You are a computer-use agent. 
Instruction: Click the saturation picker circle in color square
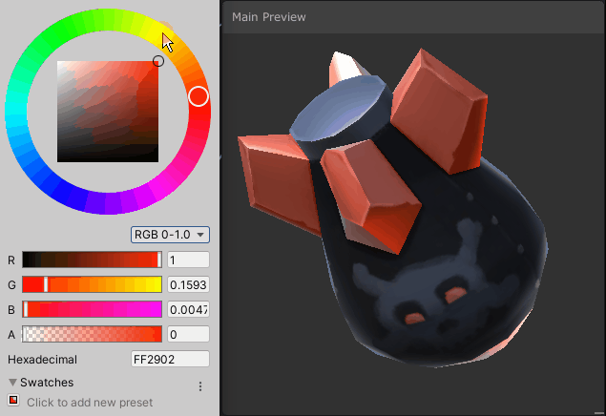click(158, 61)
